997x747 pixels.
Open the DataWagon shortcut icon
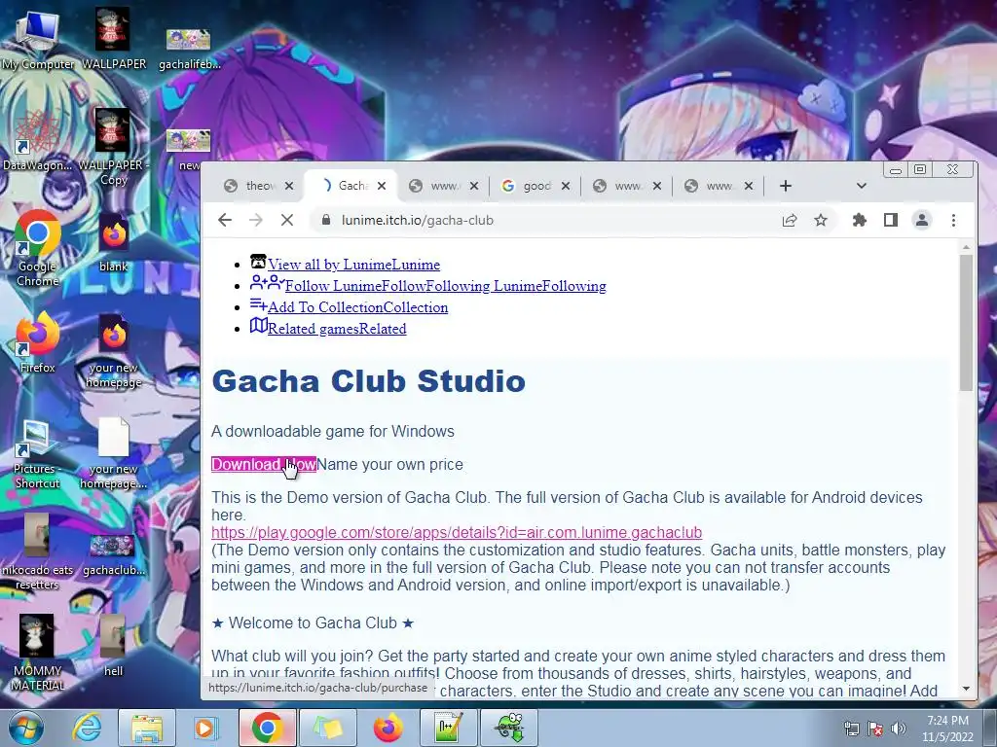(37, 140)
